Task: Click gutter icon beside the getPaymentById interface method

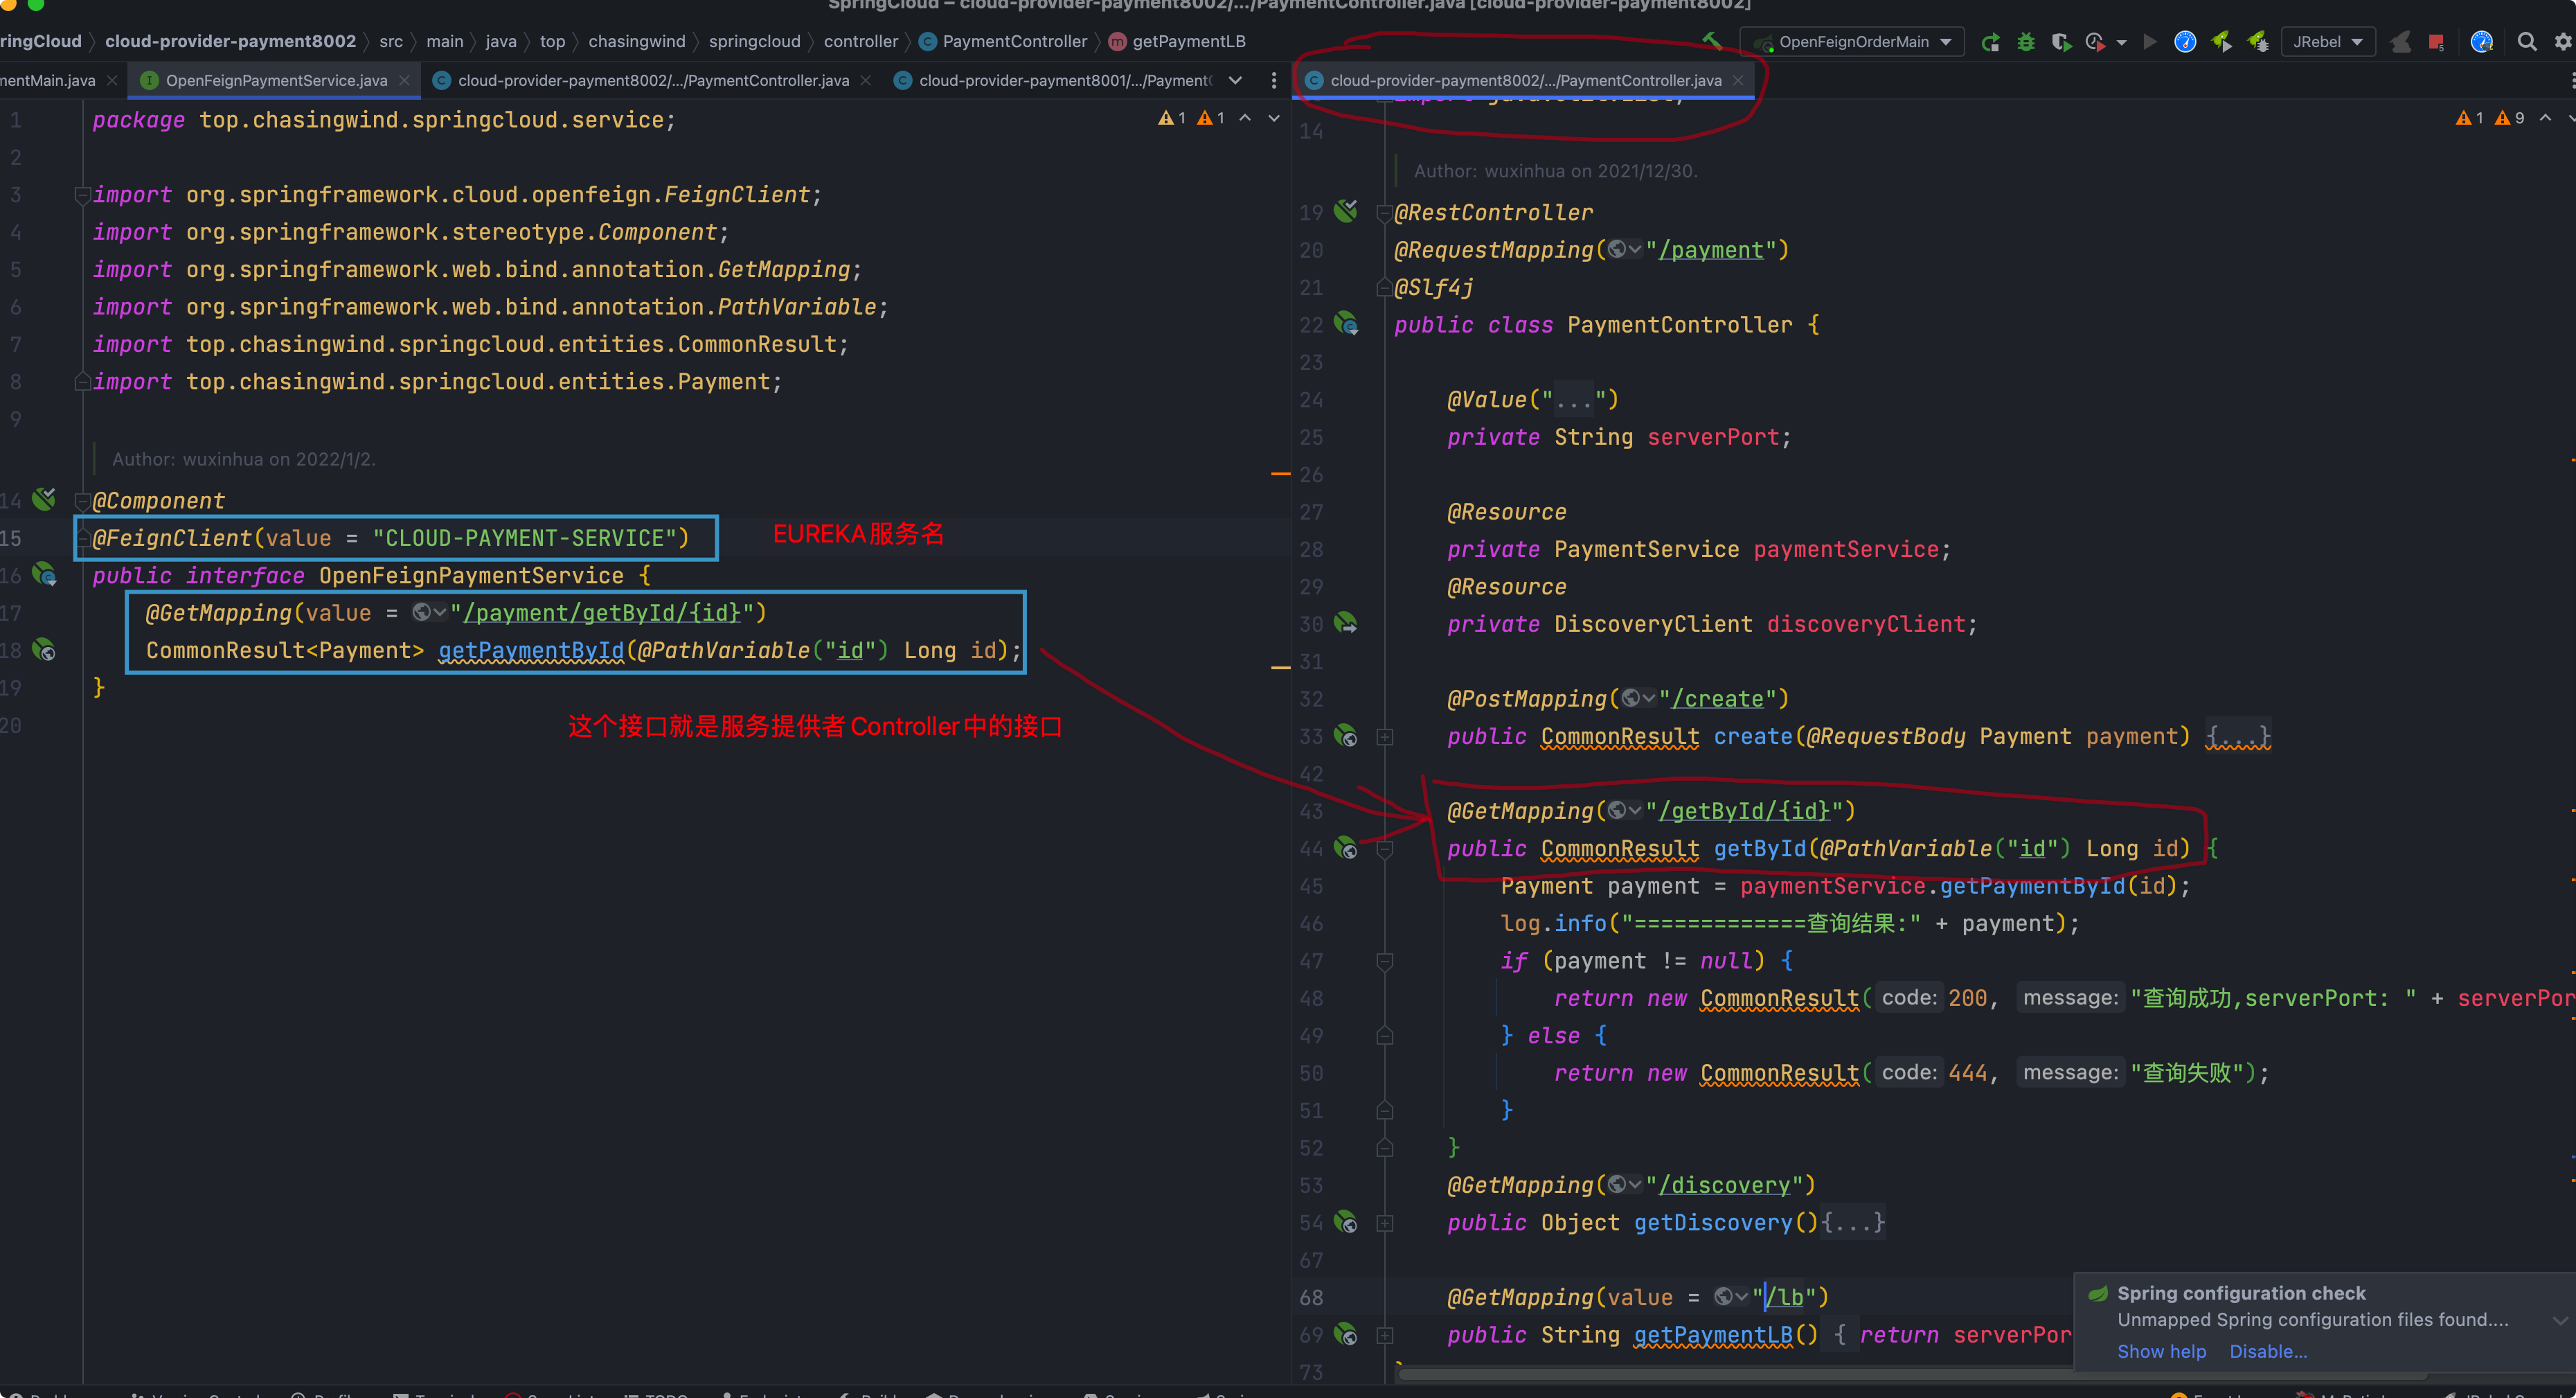Action: click(x=44, y=651)
